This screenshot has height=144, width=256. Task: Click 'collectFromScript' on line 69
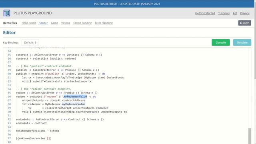[x=58, y=108]
